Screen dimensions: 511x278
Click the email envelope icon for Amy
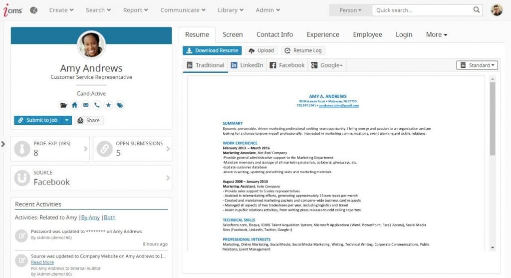pos(86,105)
